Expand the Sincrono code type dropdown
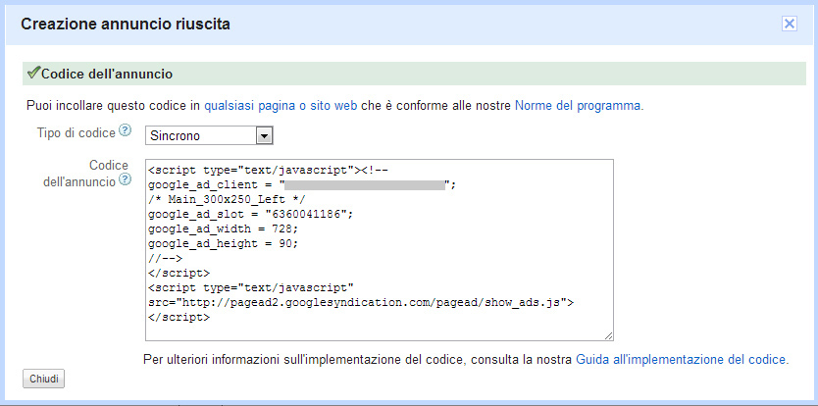The image size is (818, 406). pos(264,135)
